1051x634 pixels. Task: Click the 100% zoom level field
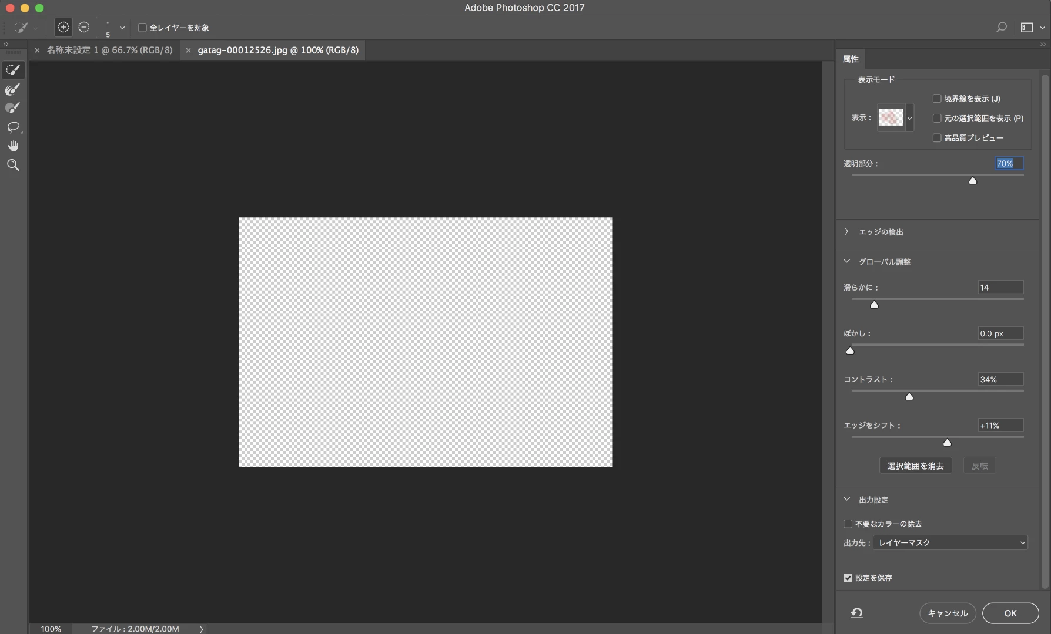point(51,629)
